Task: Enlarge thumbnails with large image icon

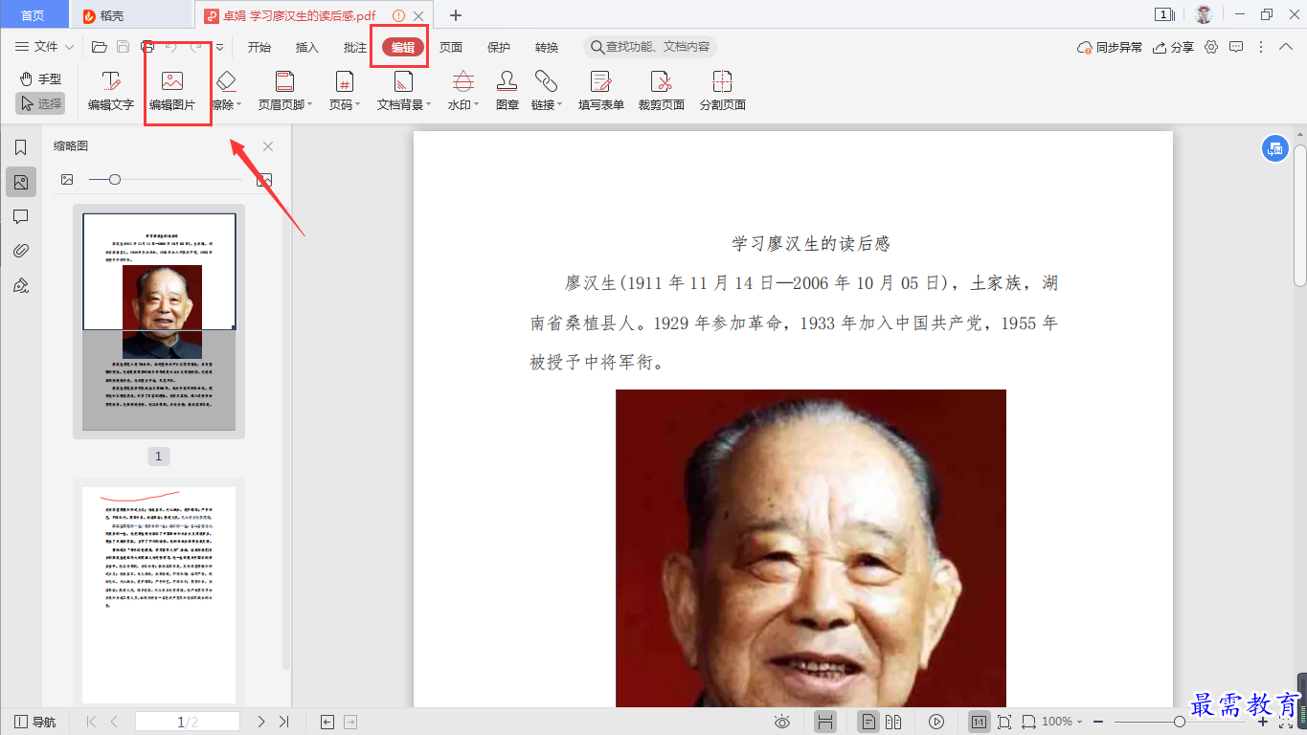Action: [264, 179]
